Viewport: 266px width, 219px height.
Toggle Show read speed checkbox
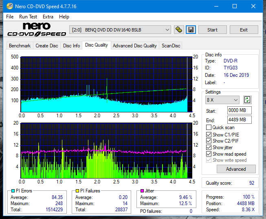coord(209,154)
